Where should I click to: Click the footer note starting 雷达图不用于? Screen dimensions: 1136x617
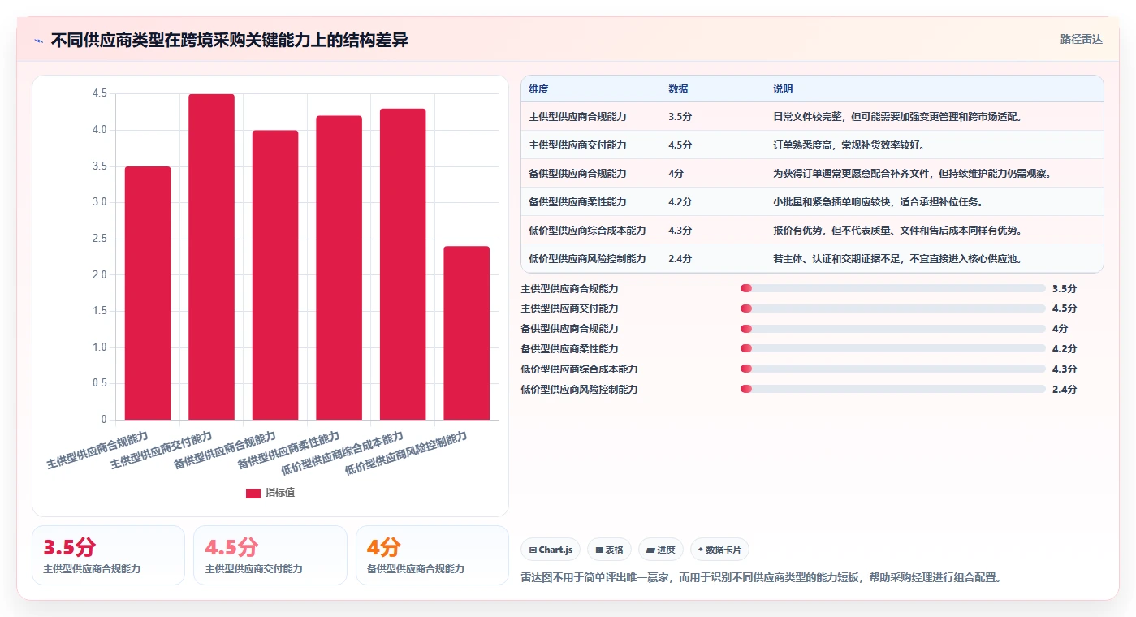761,578
